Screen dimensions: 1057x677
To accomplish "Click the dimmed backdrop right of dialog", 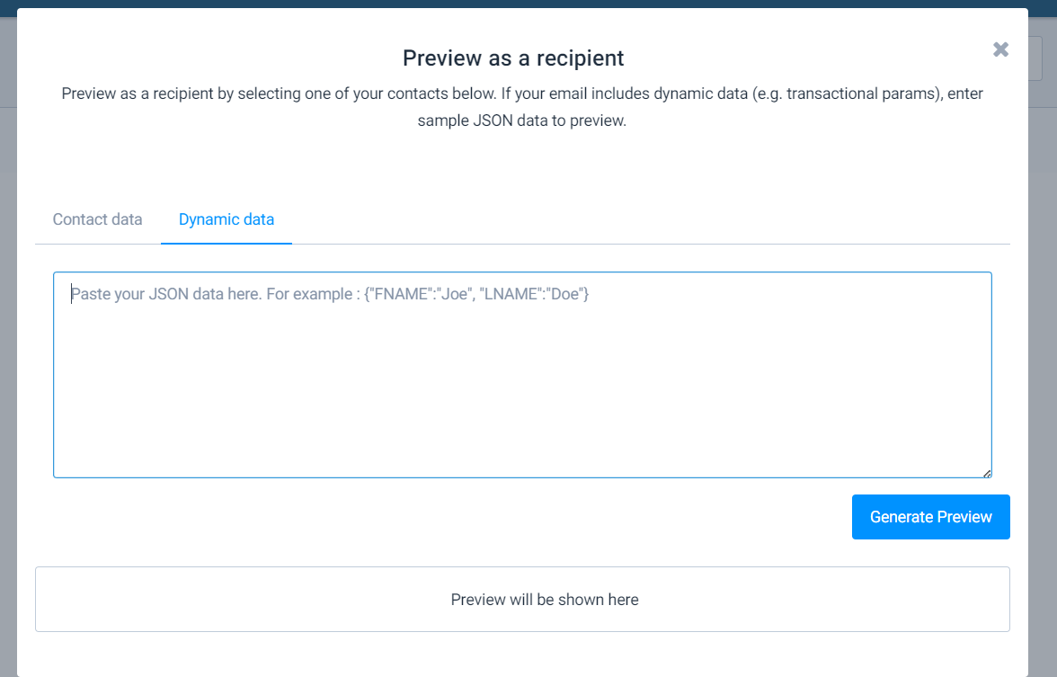I will 1043,360.
